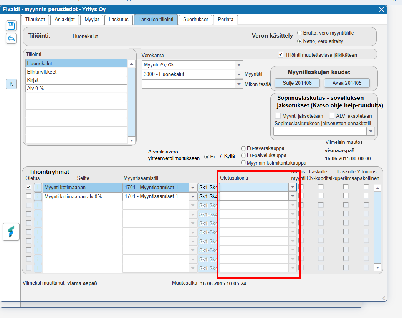Select Brutto, vero myyntitilille option
The width and height of the screenshot is (402, 318).
pos(299,33)
